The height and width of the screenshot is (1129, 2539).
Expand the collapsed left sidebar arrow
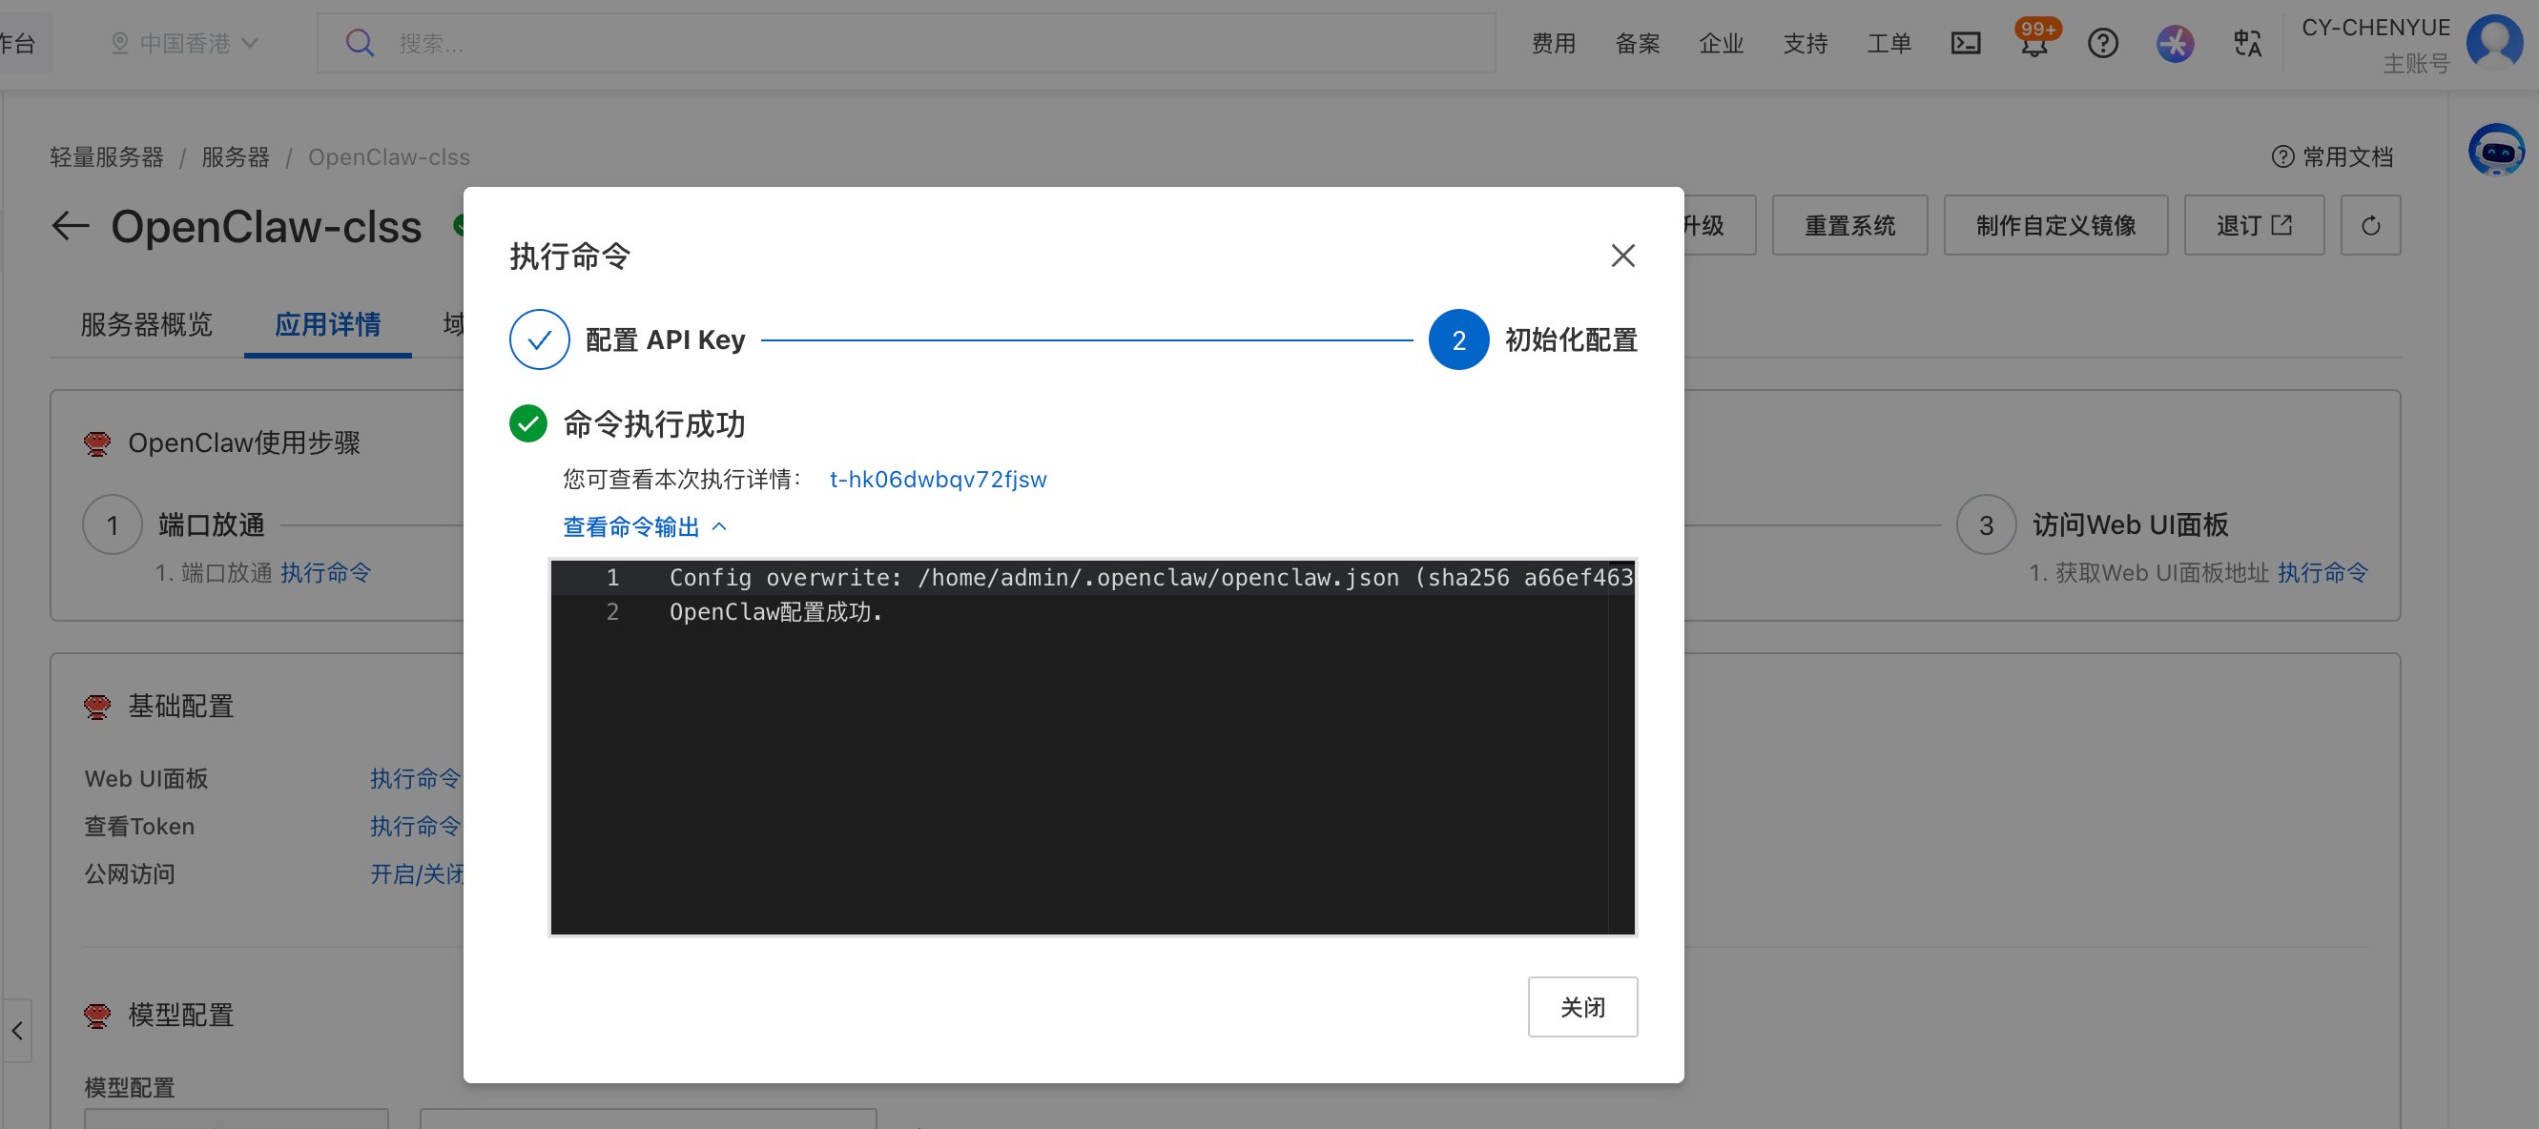(17, 1031)
